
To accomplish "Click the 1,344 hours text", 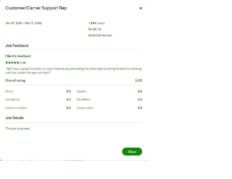I will (x=96, y=23).
